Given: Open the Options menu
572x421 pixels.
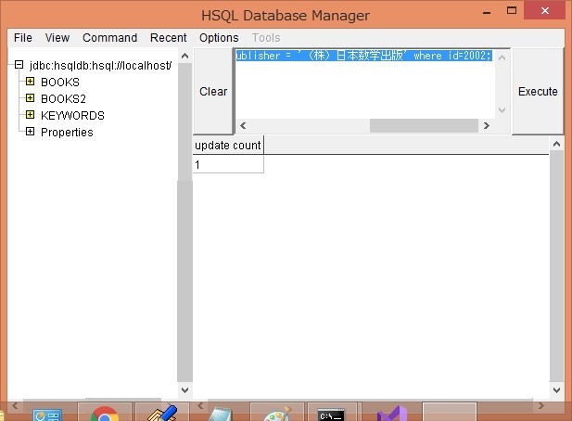Looking at the screenshot, I should (219, 38).
